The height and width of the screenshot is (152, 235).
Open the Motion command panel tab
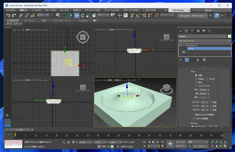(x=198, y=31)
